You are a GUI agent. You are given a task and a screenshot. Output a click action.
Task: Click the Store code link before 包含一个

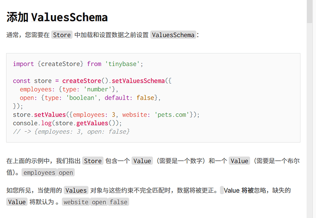93,161
